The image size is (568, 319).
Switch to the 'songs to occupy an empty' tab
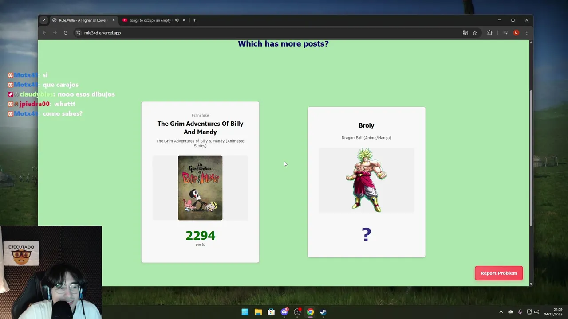(x=150, y=20)
